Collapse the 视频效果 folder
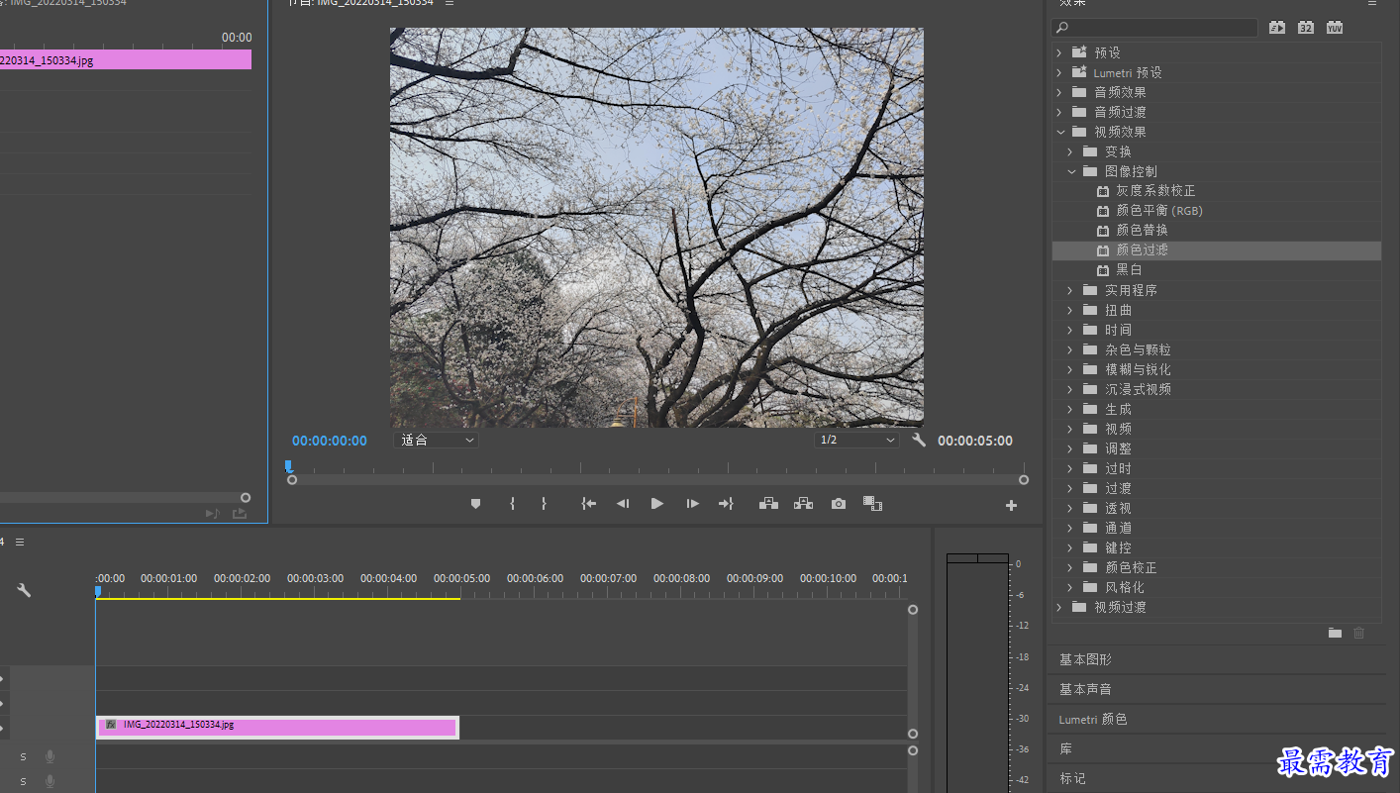 point(1059,132)
